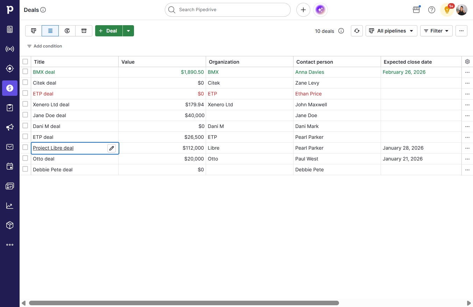The image size is (473, 307).
Task: Open archive view
Action: [x=84, y=31]
